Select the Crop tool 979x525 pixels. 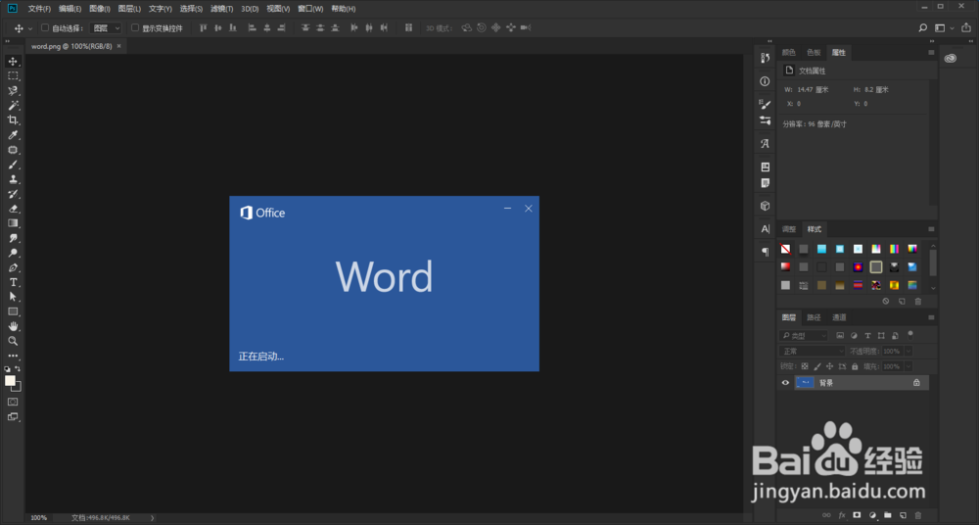(x=13, y=120)
